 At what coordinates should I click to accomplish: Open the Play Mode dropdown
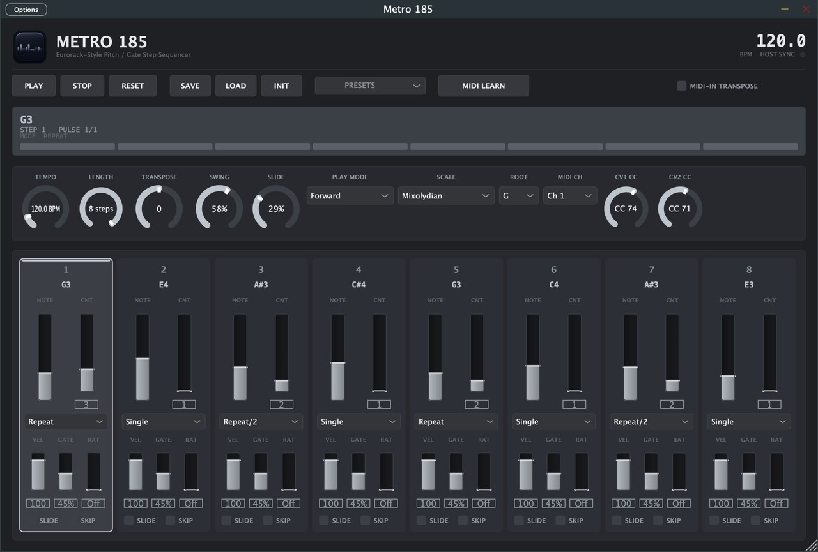coord(350,196)
